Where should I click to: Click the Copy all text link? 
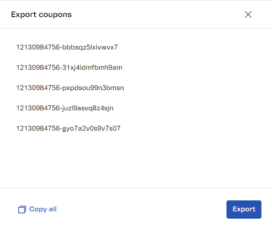point(43,209)
